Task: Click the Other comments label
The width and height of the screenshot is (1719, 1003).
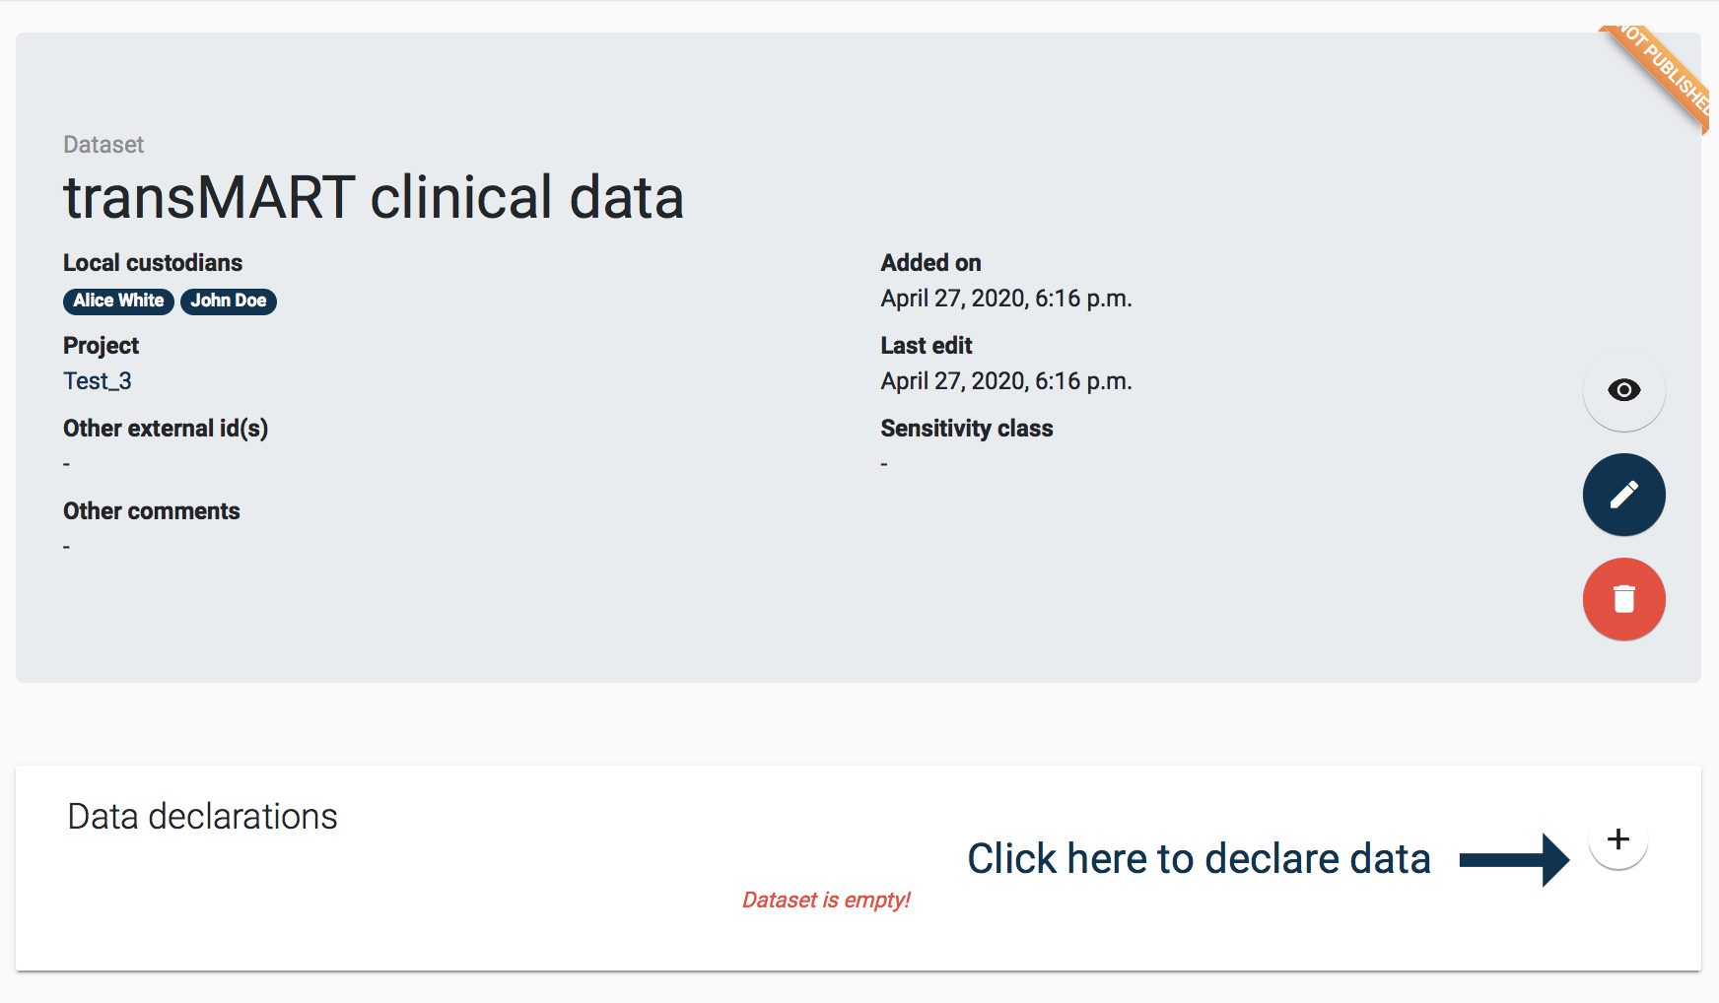Action: [x=152, y=511]
